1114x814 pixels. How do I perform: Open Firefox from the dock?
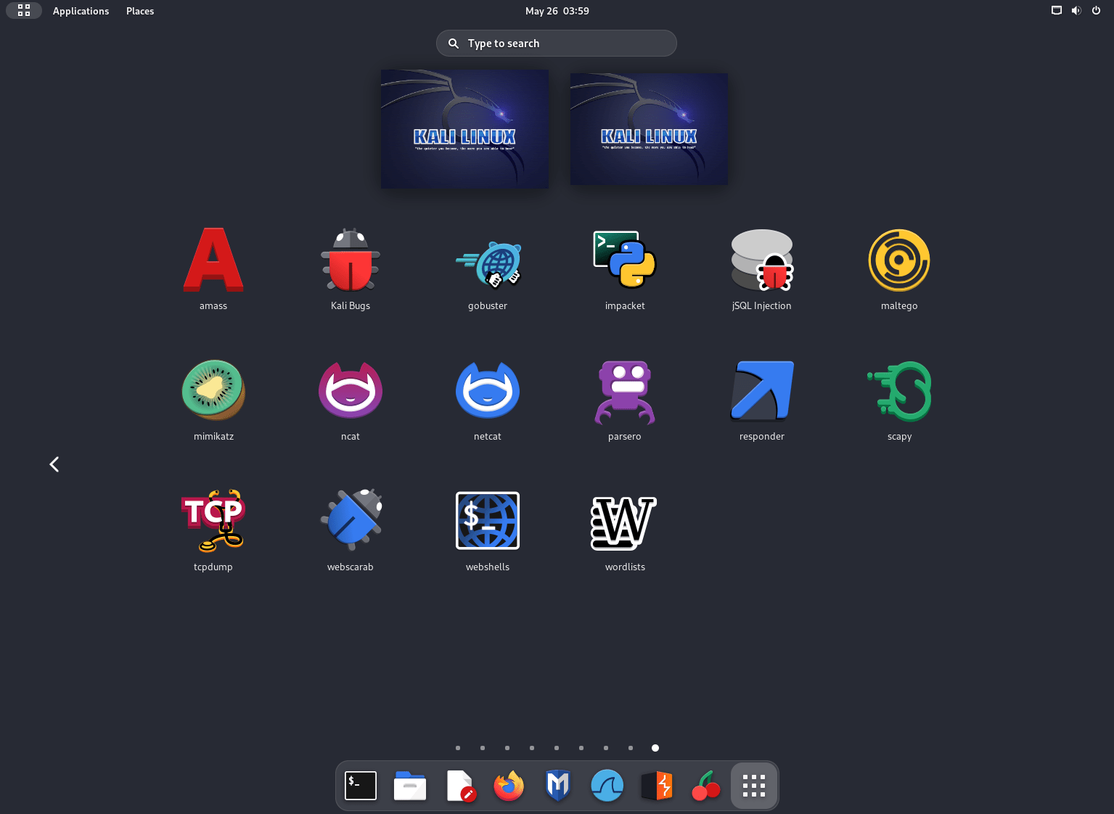pyautogui.click(x=509, y=786)
